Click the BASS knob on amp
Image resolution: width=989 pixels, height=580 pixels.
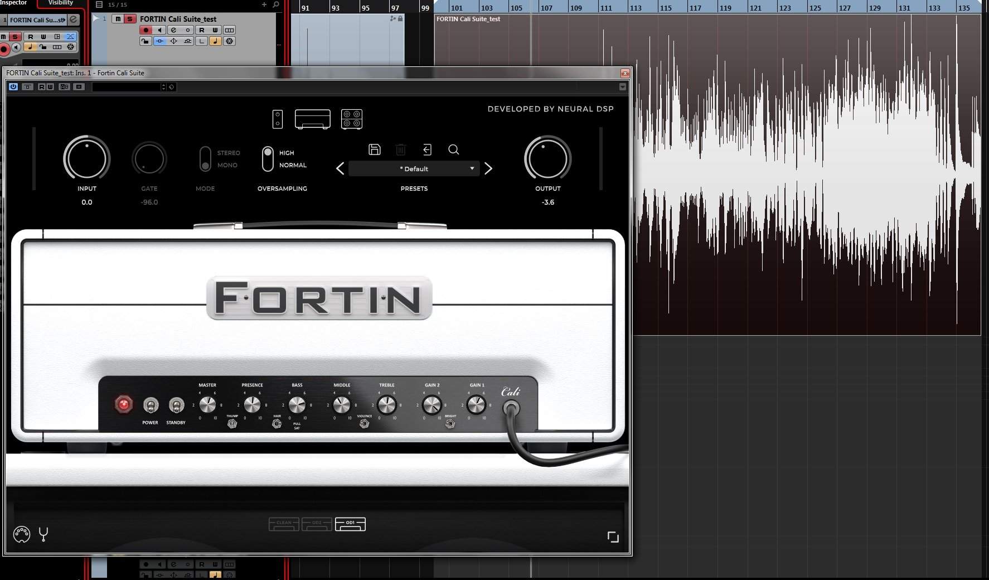tap(297, 405)
